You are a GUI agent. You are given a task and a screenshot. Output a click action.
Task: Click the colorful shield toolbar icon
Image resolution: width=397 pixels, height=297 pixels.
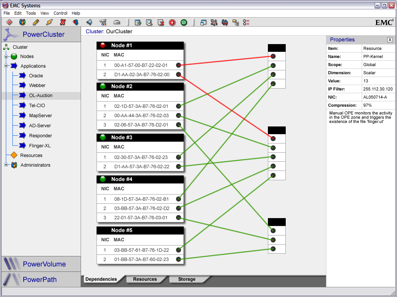pos(76,22)
